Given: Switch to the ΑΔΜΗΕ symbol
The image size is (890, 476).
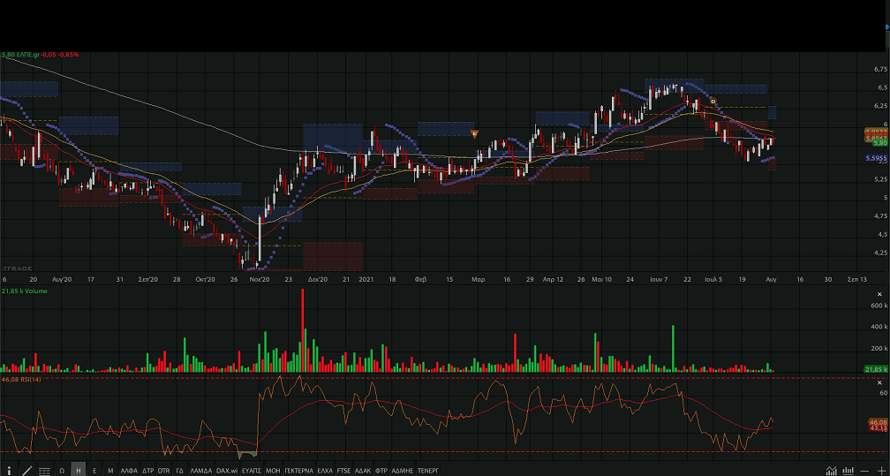Looking at the screenshot, I should coord(403,471).
